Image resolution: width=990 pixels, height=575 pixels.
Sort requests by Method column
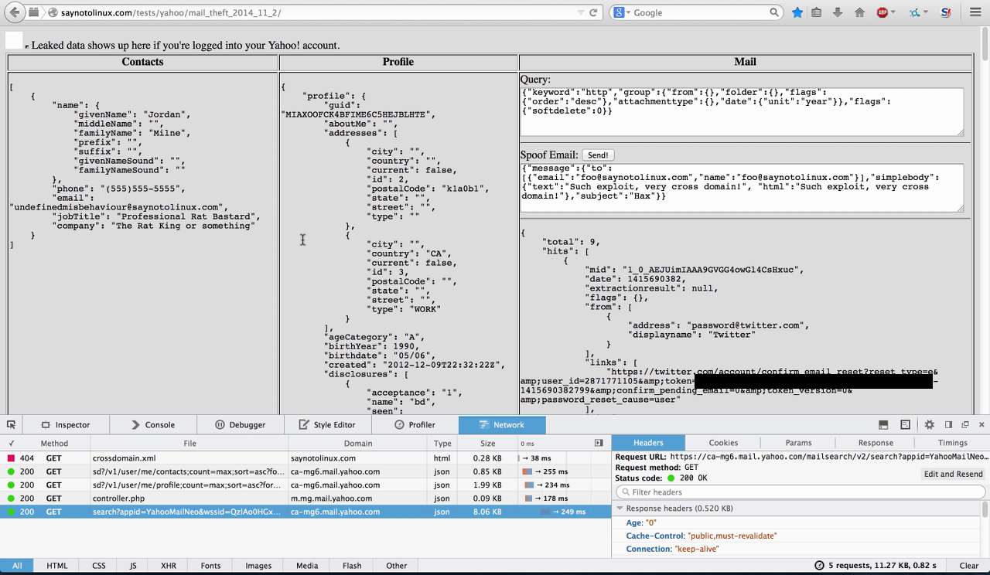coord(54,443)
